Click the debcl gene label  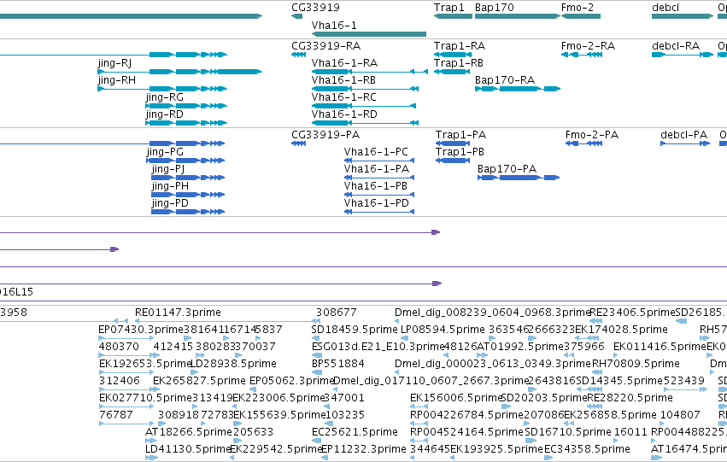click(665, 8)
